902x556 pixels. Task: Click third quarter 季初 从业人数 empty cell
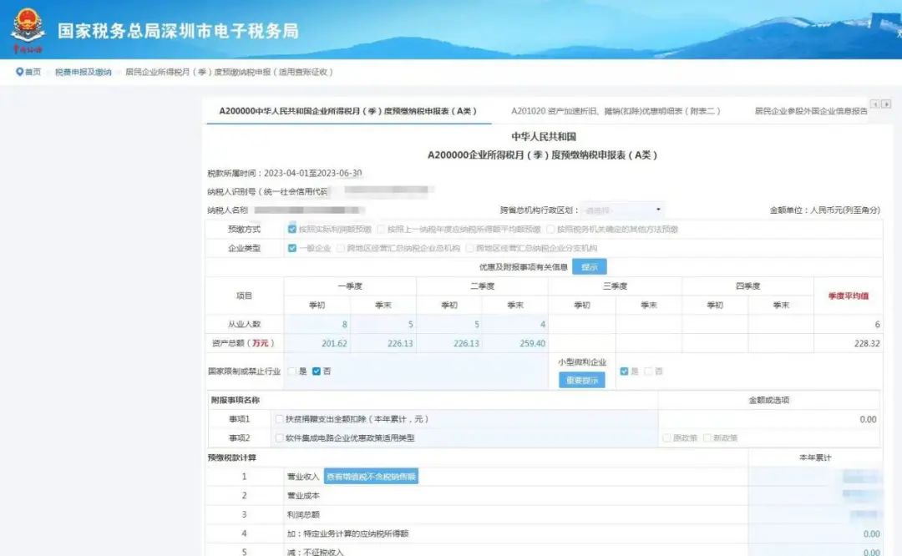(x=582, y=324)
